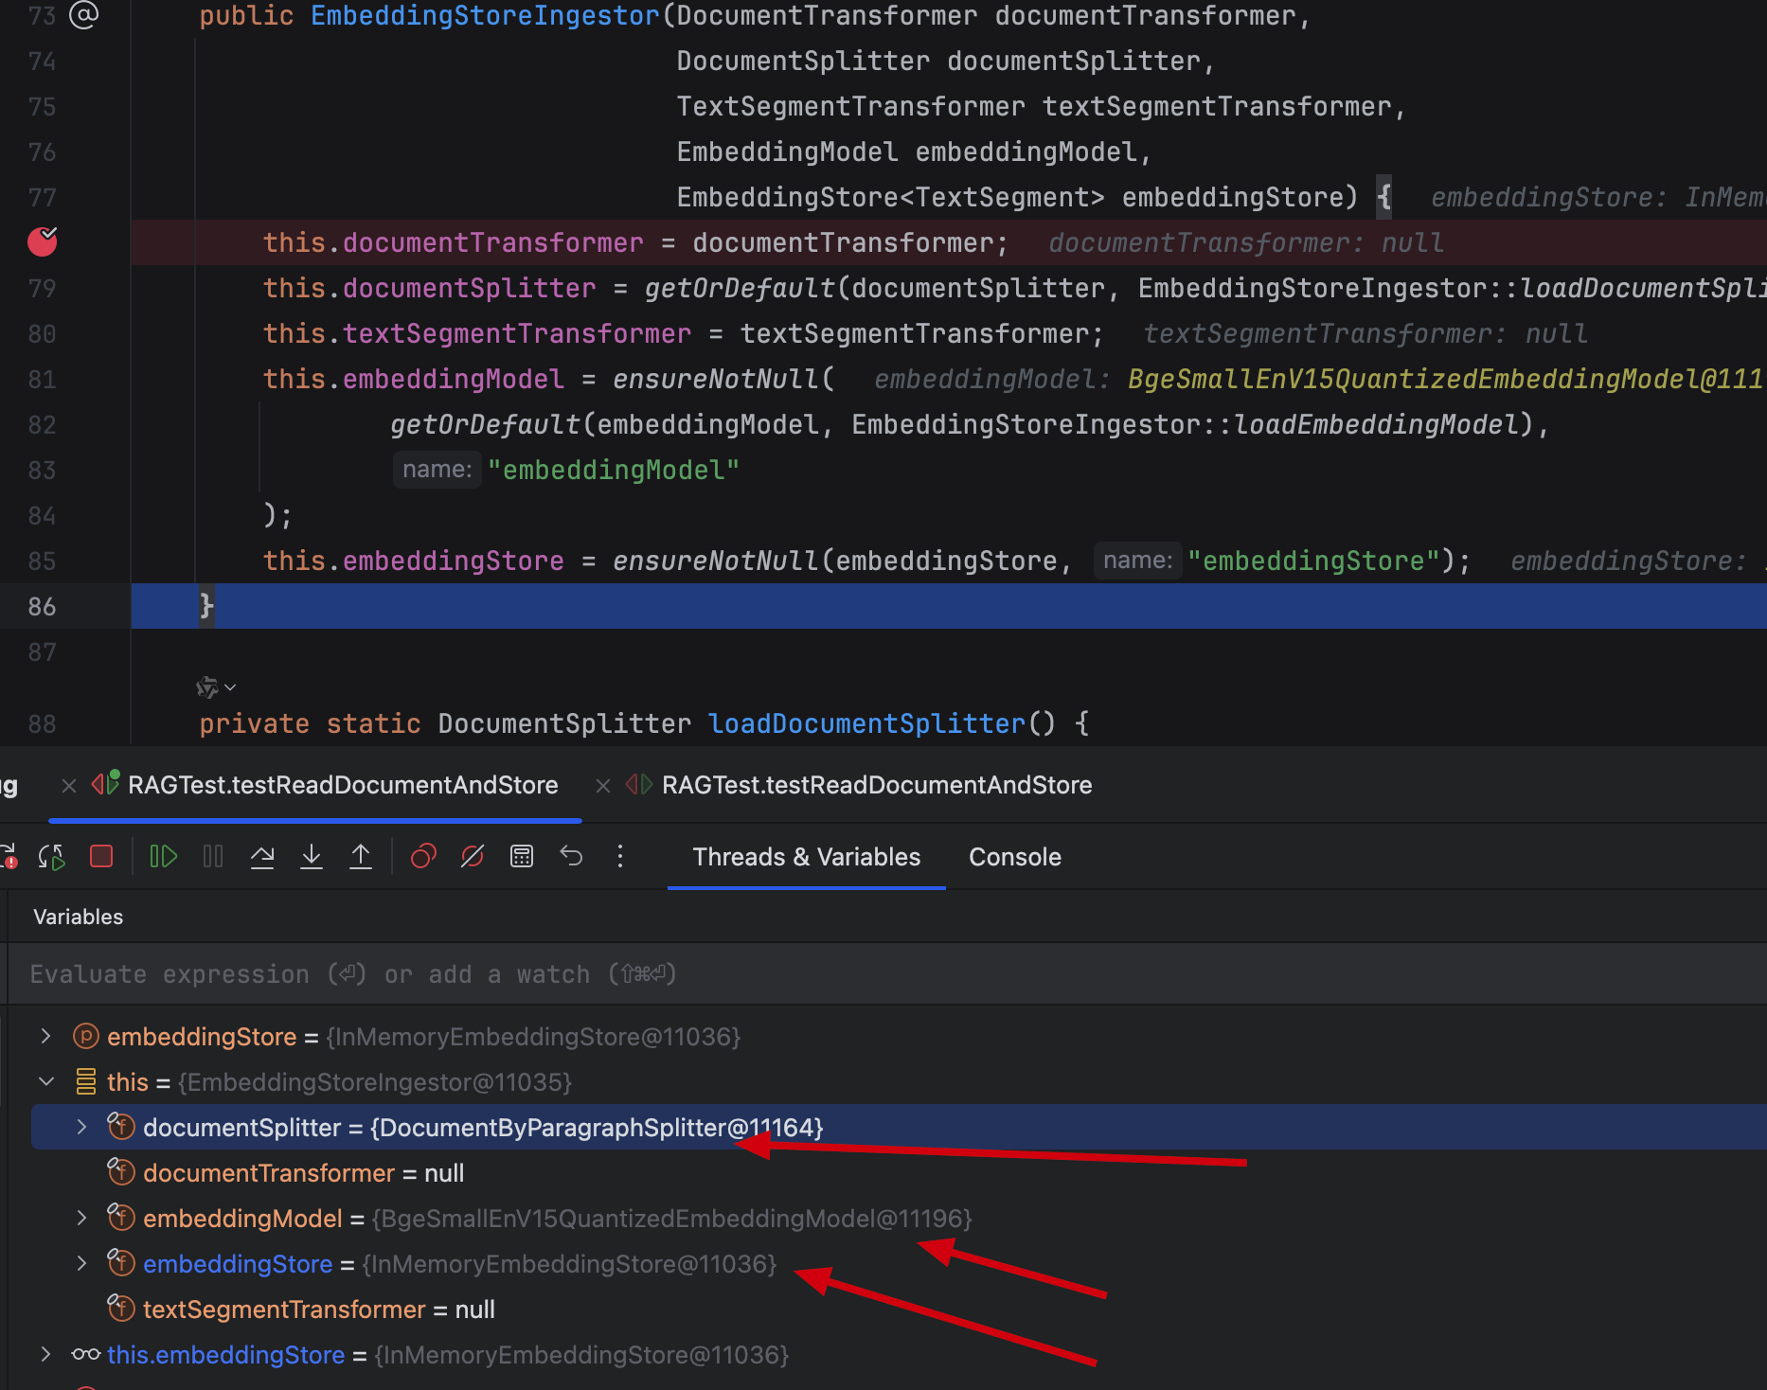Screen dimensions: 1767x1390
Task: Switch to the Console tab
Action: pyautogui.click(x=1015, y=857)
